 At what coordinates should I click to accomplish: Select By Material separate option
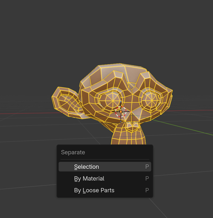89,178
